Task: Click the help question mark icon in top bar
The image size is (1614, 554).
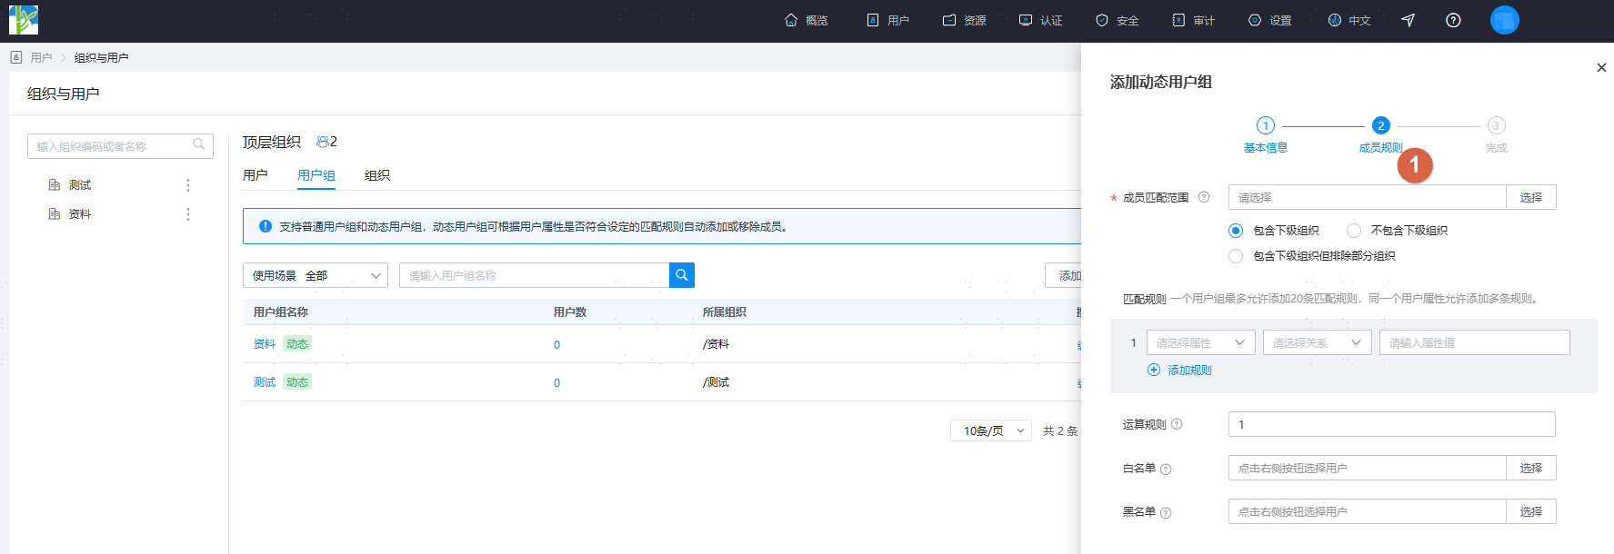Action: [1453, 20]
